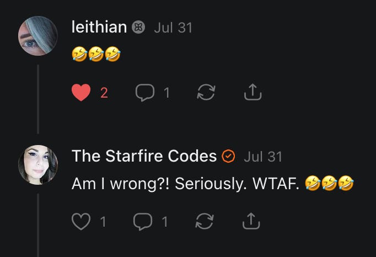Share leithian's comment

(x=253, y=92)
